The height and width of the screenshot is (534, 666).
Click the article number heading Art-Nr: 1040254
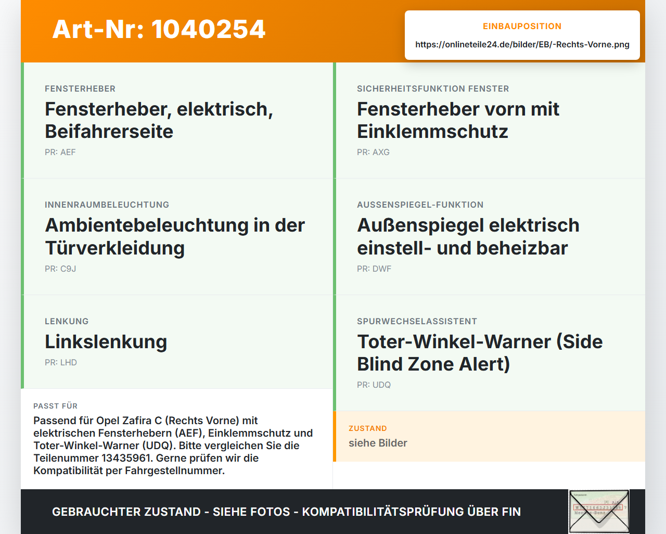(x=159, y=29)
